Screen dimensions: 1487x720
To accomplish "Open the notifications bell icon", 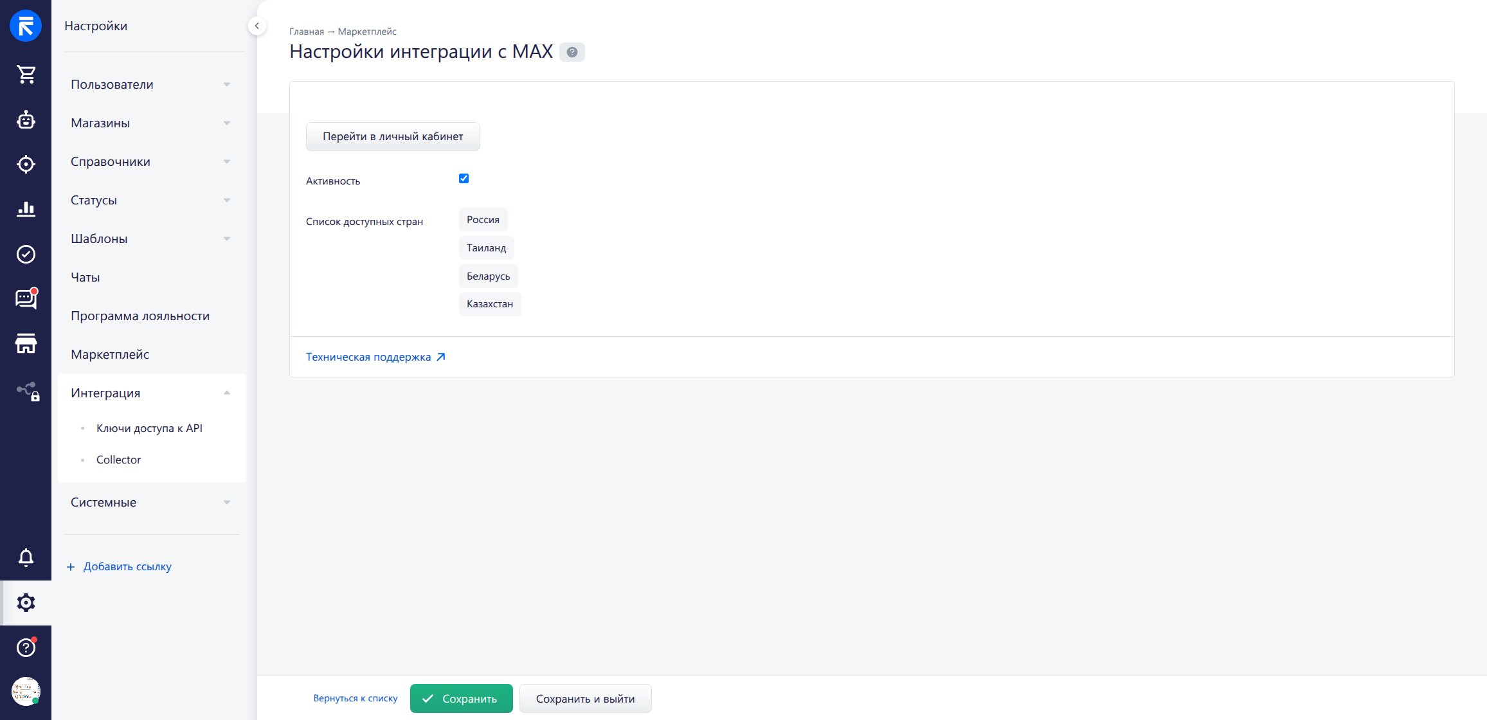I will click(x=26, y=557).
